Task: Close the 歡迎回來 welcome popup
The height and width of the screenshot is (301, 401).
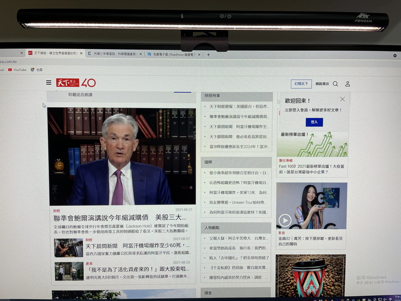Action: click(343, 99)
